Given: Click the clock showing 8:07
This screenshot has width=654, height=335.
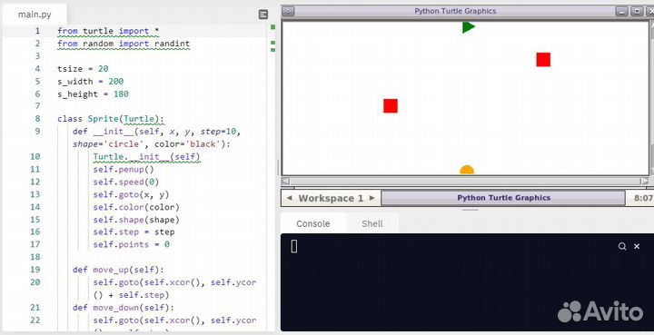Looking at the screenshot, I should tap(643, 198).
